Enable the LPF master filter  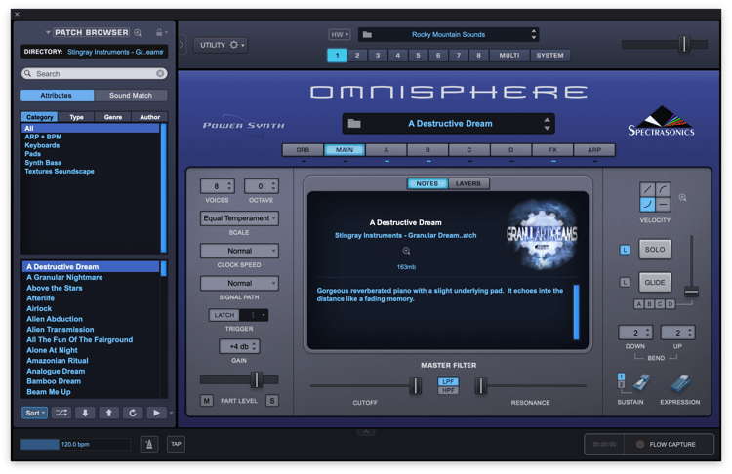point(448,381)
